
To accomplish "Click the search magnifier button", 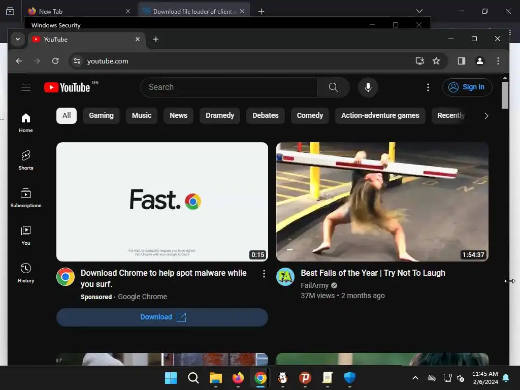I will 333,87.
